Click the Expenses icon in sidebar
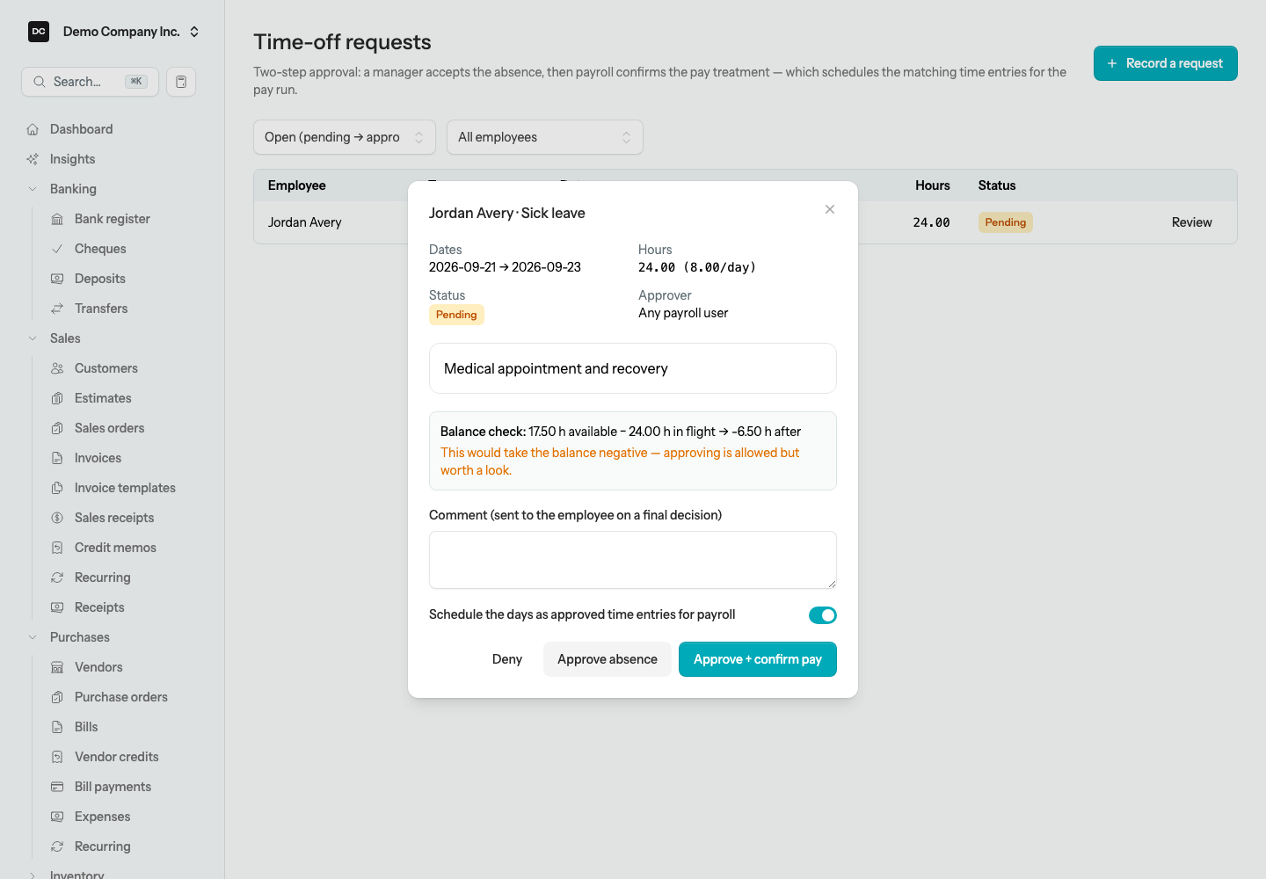 pos(57,817)
